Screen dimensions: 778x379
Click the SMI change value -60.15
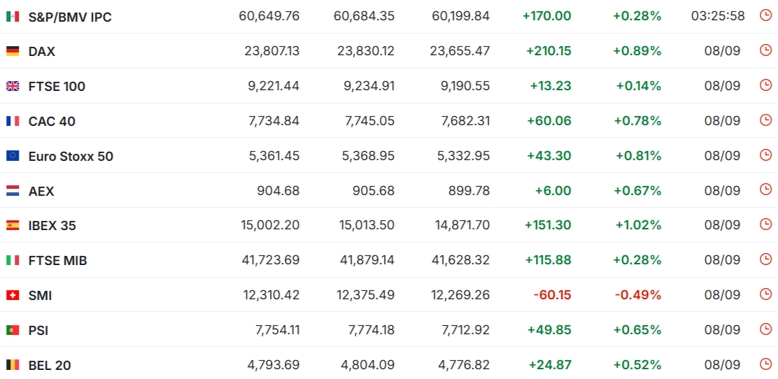click(x=552, y=295)
